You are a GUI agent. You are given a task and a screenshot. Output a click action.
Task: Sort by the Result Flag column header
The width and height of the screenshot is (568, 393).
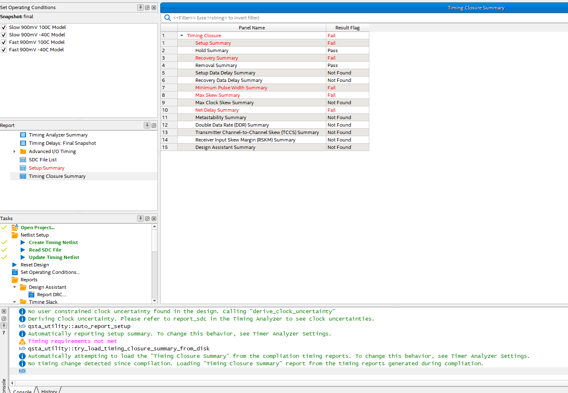(347, 28)
